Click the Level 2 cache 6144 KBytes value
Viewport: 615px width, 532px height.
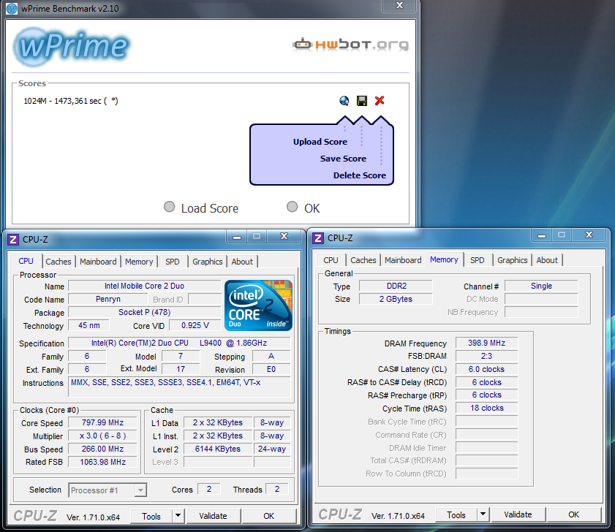tap(218, 449)
